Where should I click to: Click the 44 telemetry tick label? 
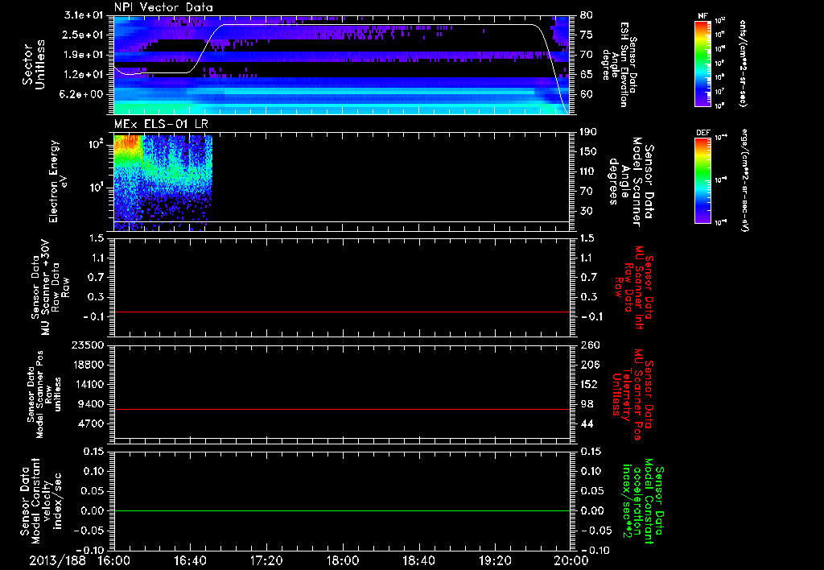point(587,423)
